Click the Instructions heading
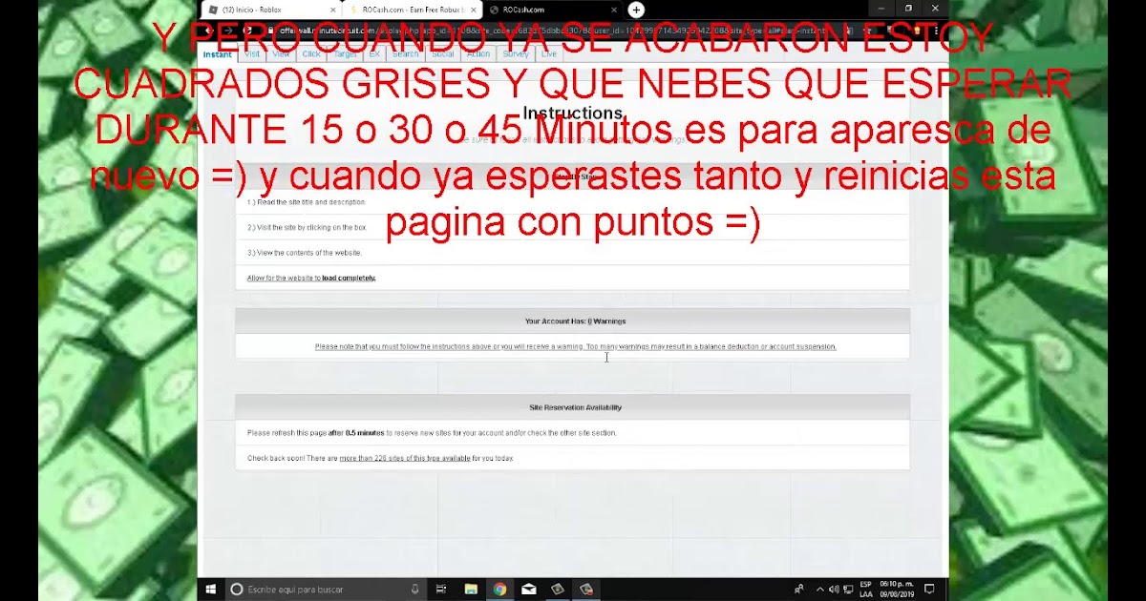This screenshot has height=601, width=1146. click(573, 114)
